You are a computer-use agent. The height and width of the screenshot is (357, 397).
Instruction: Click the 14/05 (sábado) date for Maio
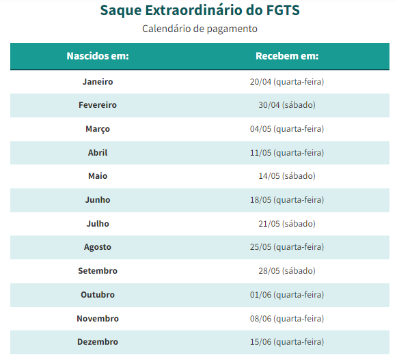click(287, 176)
